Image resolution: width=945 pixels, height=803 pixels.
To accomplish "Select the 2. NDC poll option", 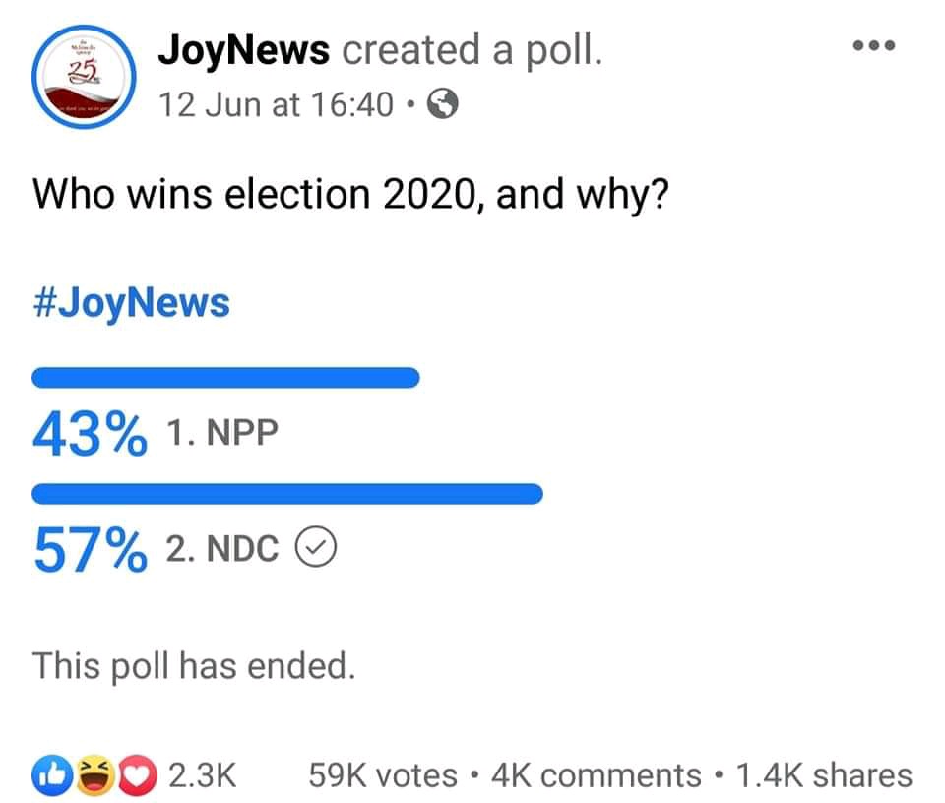I will click(x=222, y=550).
